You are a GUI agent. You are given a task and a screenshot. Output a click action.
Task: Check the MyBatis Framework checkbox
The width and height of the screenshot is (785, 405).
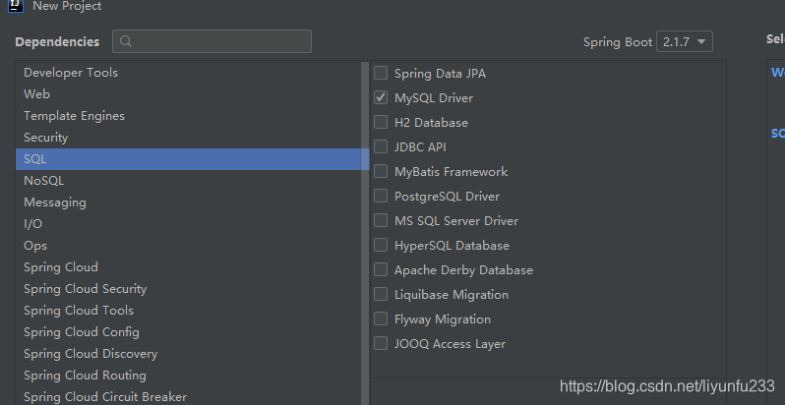(x=381, y=171)
